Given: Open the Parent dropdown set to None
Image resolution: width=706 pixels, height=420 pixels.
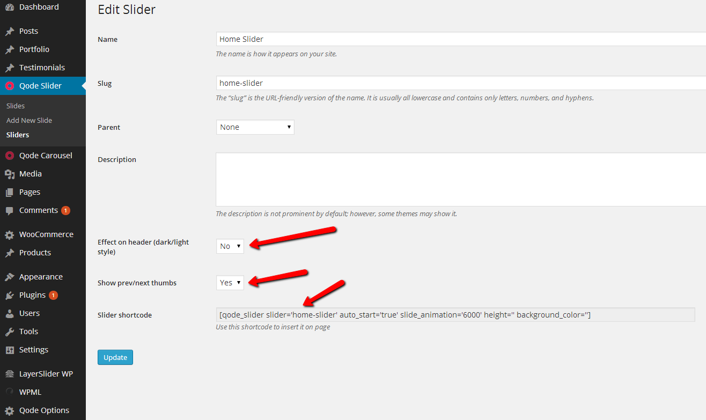Looking at the screenshot, I should coord(255,127).
